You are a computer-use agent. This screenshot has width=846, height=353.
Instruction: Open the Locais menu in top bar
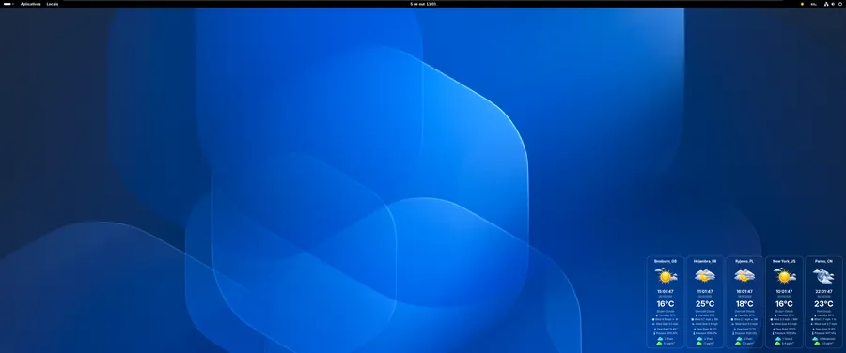[53, 4]
